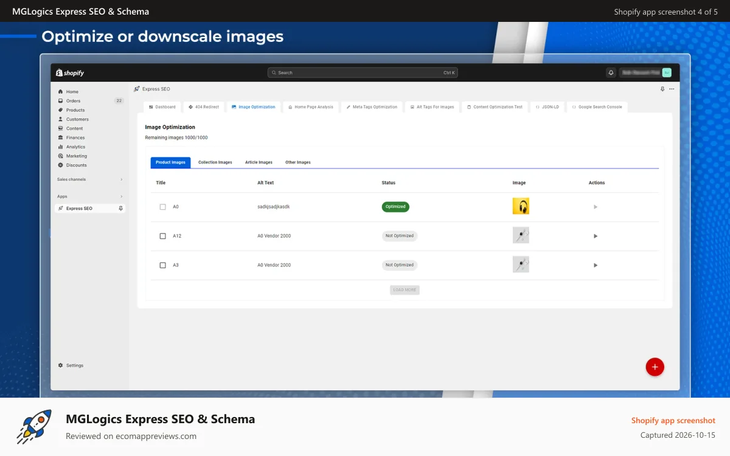Run optimization for the A3 row
Screen dimensions: 730x456
596,265
